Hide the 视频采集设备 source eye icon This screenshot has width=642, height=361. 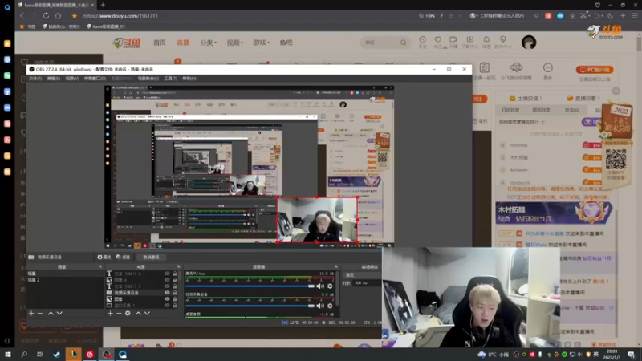pyautogui.click(x=167, y=293)
